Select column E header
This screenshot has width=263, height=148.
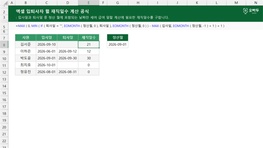pyautogui.click(x=89, y=3)
